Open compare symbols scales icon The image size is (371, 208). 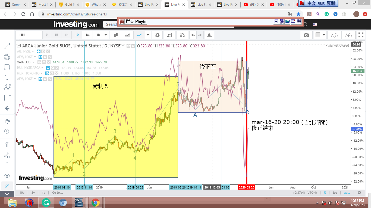(x=182, y=35)
